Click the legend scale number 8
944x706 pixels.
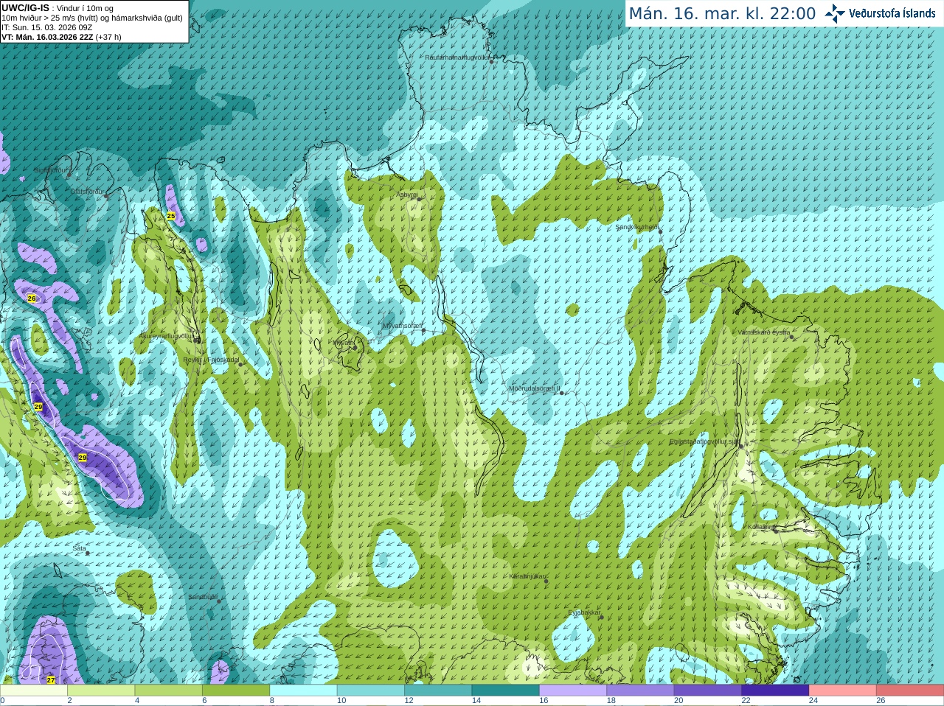click(x=271, y=701)
